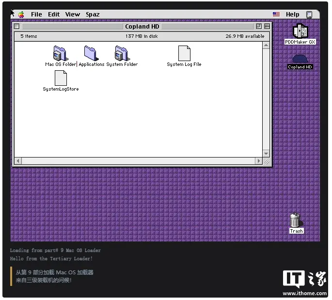Select the Trash icon on desktop
This screenshot has height=300, width=332.
295,220
